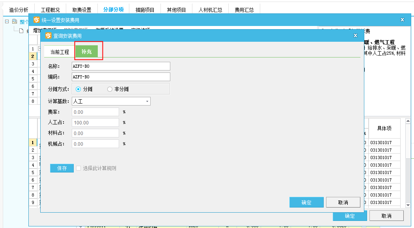Focus the 费率 percentage field
The image size is (414, 228).
coord(95,112)
